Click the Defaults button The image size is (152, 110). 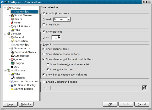(26, 104)
